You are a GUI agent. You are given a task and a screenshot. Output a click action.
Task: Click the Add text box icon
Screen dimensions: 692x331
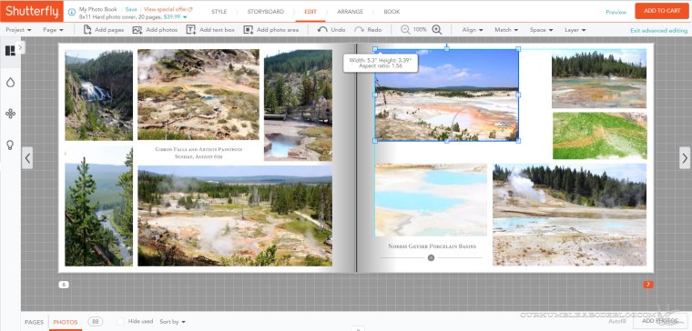click(190, 29)
